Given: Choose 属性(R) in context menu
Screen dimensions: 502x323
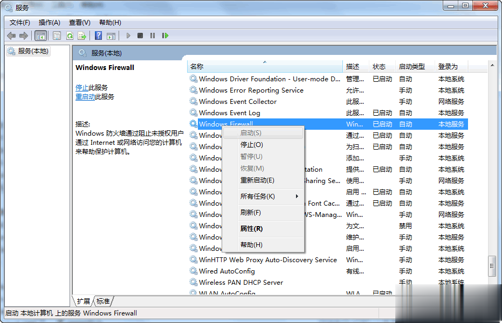Looking at the screenshot, I should click(263, 229).
